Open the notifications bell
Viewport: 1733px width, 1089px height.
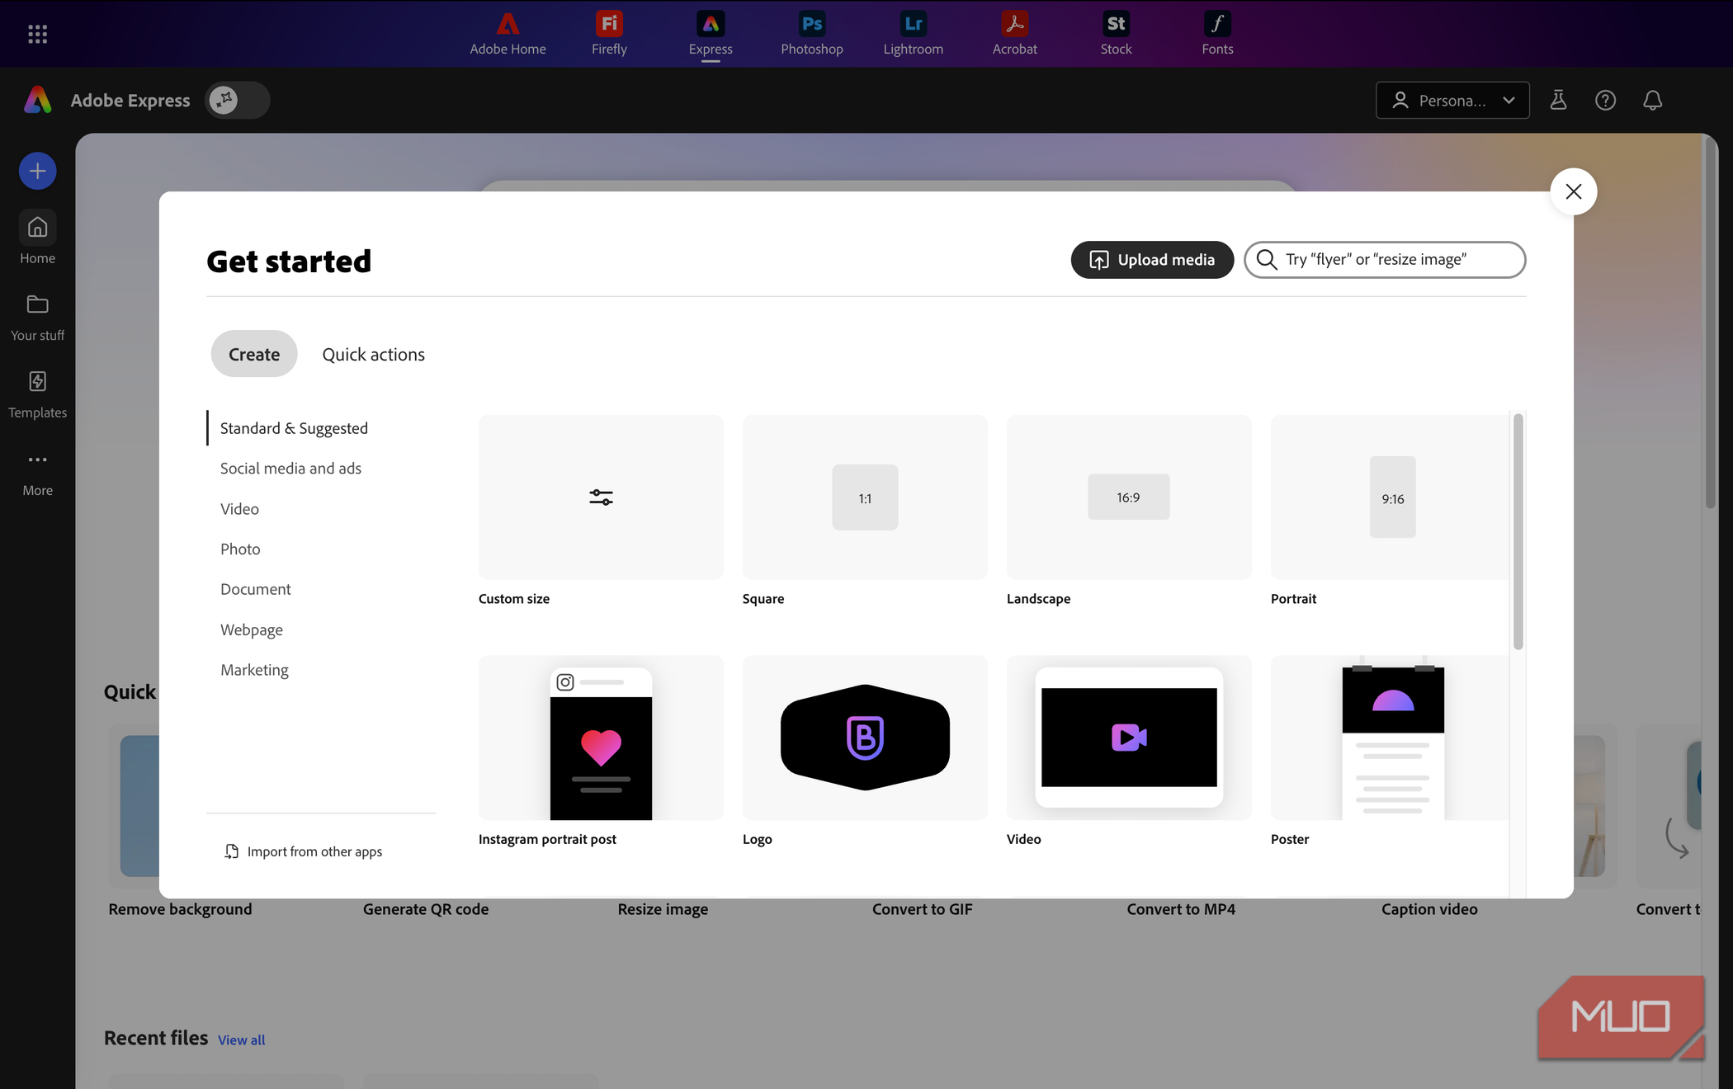(1652, 100)
